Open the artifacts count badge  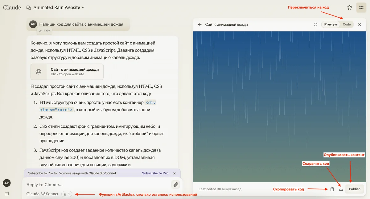[x=67, y=194]
